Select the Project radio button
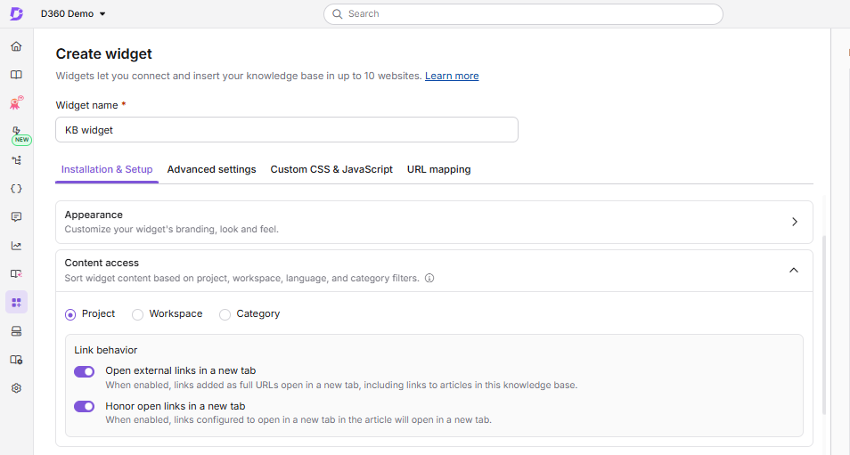This screenshot has width=850, height=455. coord(70,314)
